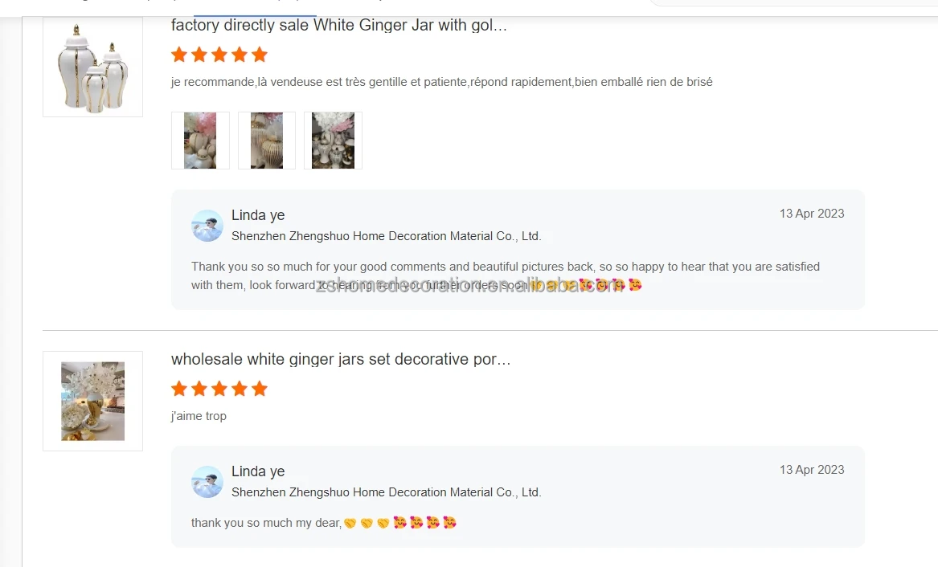Click the '13 Apr 2023' date on first reply
The width and height of the screenshot is (938, 567).
[812, 214]
